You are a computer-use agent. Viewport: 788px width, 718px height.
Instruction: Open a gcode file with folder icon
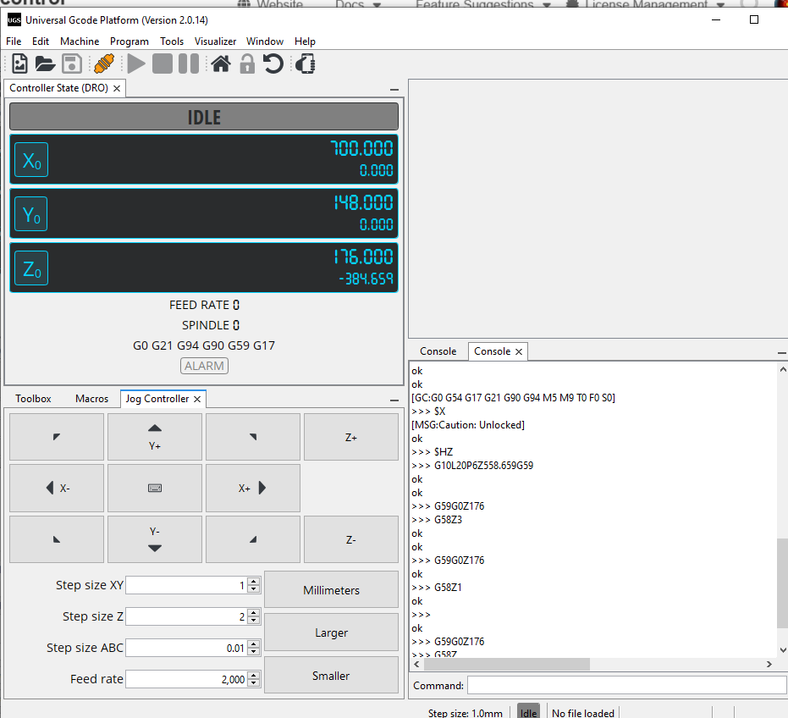45,64
